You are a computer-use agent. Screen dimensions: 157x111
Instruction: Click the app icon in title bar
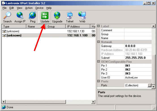coord(4,3)
